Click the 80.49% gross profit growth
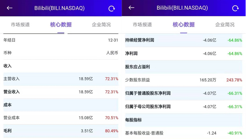246x139 pixels. [x=112, y=131]
